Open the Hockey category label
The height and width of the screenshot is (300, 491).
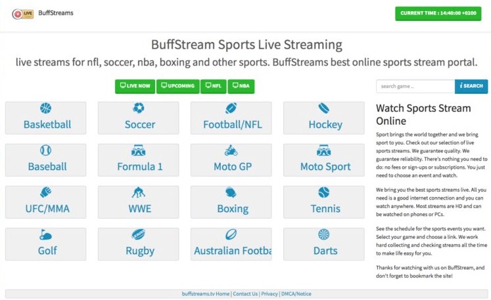point(325,125)
